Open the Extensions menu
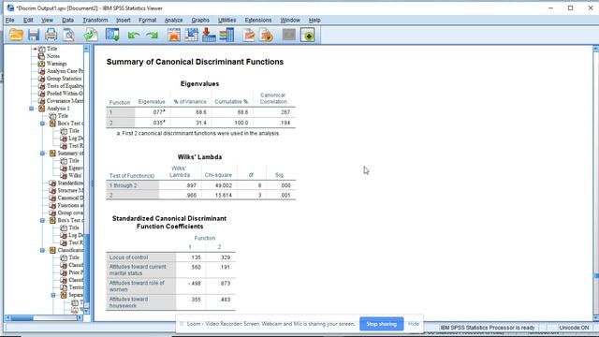599x337 pixels. pos(258,20)
